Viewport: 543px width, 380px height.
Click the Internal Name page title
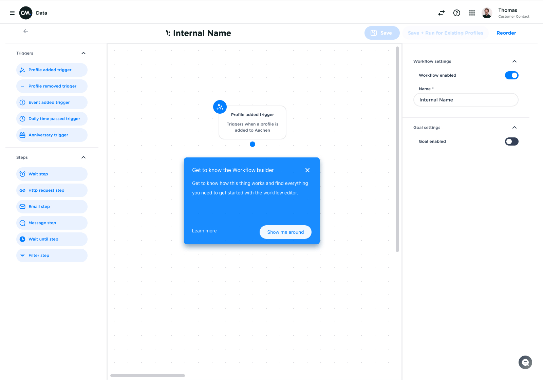(202, 33)
